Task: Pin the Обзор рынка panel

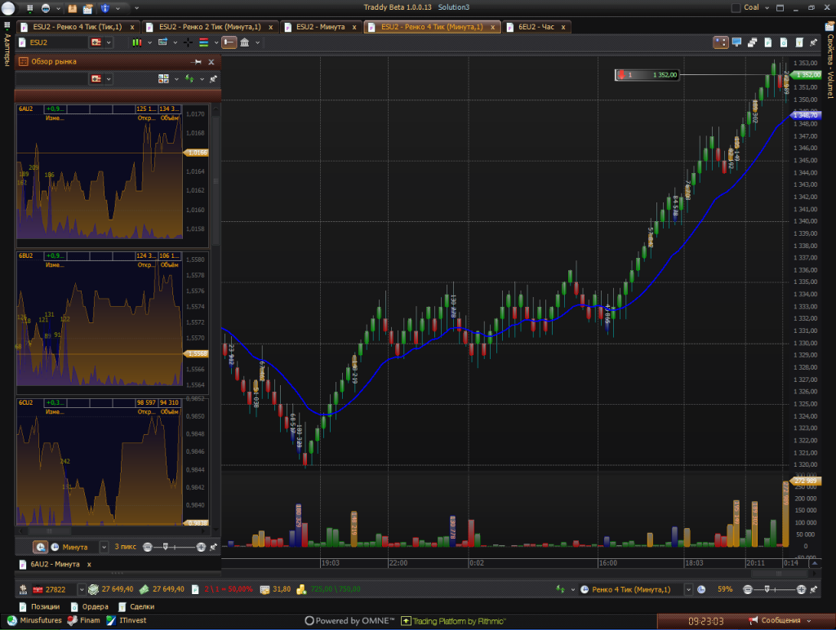Action: point(197,62)
